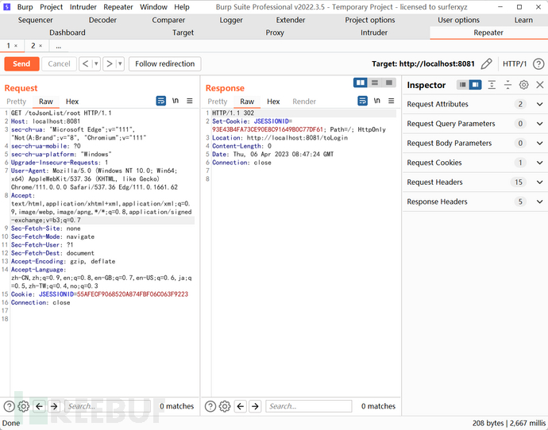The width and height of the screenshot is (548, 430).
Task: Click the request line GET /toJsonList/root
Action: 61,113
